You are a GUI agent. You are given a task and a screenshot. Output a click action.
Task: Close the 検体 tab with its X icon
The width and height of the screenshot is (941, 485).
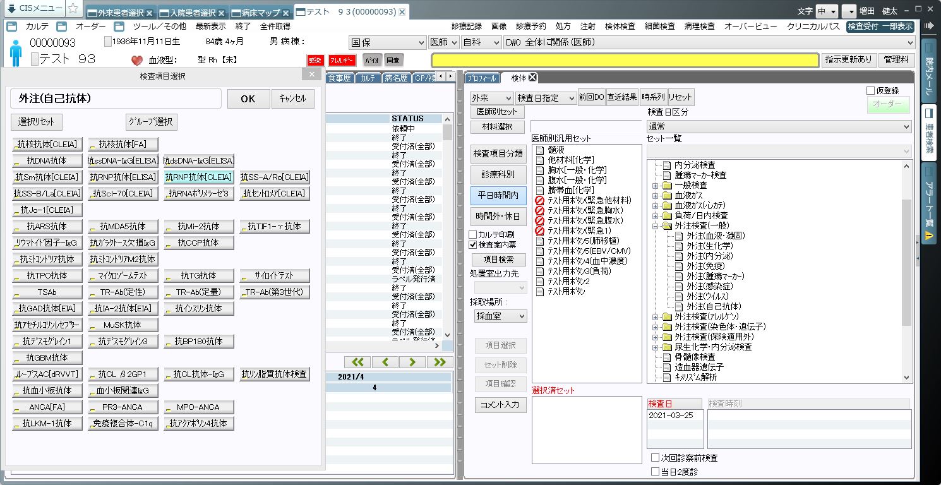532,78
